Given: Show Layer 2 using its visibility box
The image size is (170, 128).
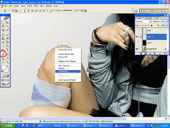Looking at the screenshot, I should pos(137,43).
